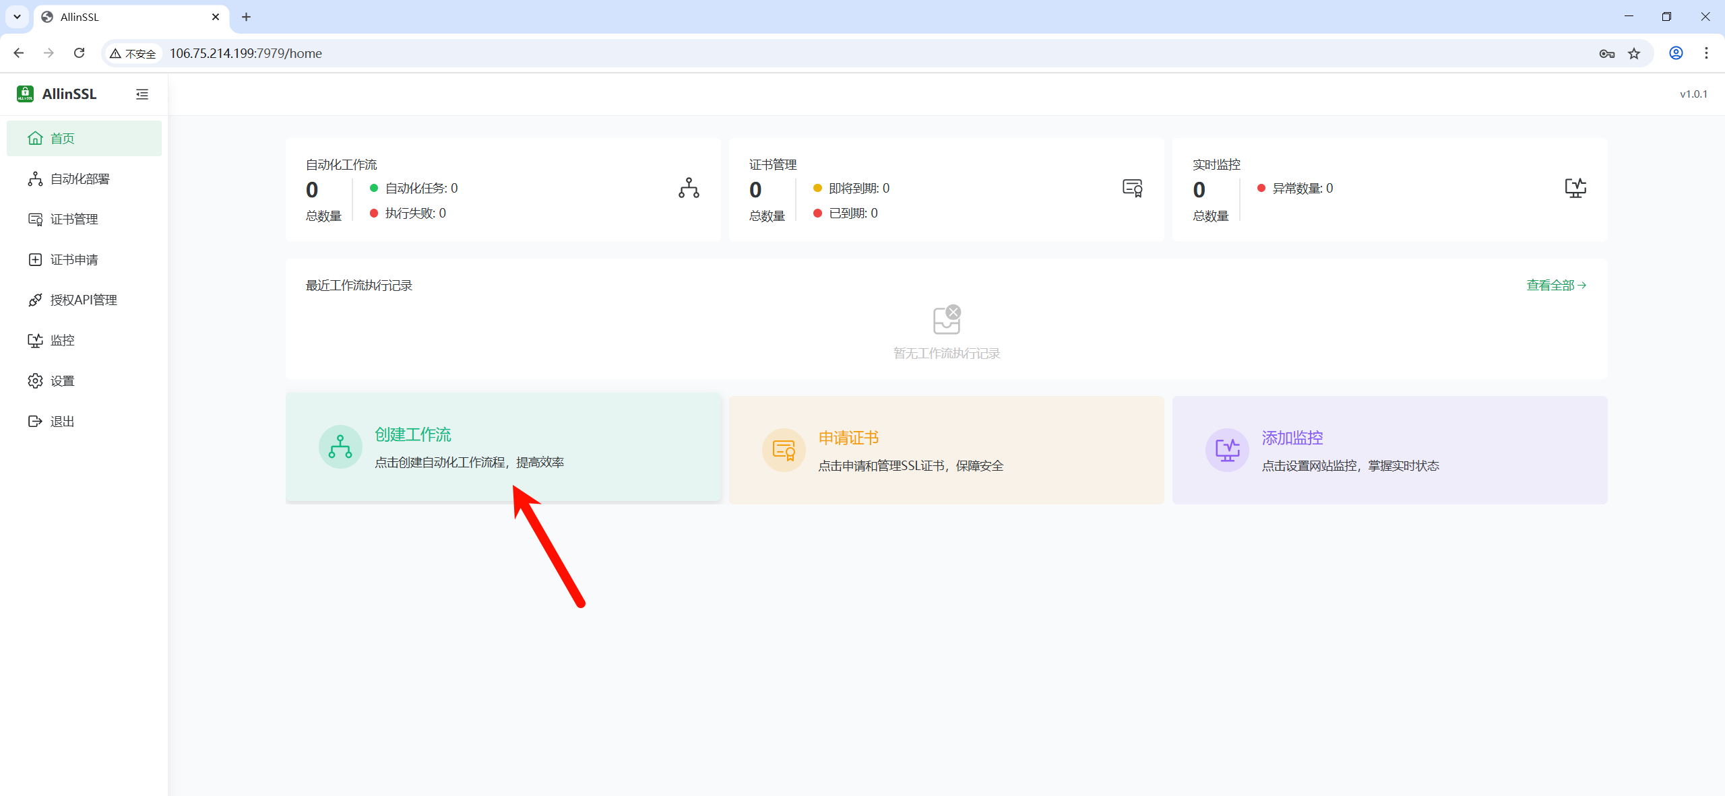Click the 添加监控 card title

click(1292, 438)
